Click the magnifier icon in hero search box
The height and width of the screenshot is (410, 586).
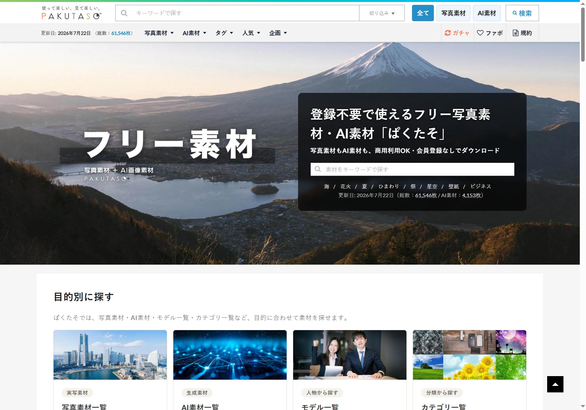(x=318, y=169)
